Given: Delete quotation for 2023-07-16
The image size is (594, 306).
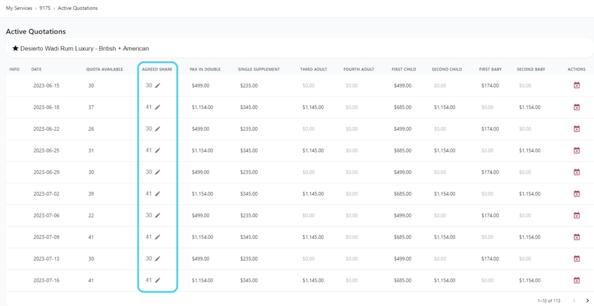Looking at the screenshot, I should point(577,280).
